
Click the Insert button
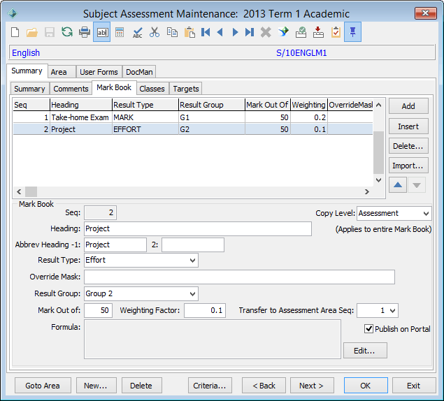pos(408,126)
